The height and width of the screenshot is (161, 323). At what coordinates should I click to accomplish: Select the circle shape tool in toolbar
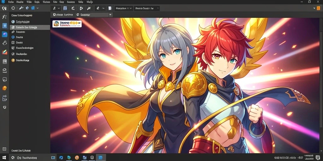13,8
